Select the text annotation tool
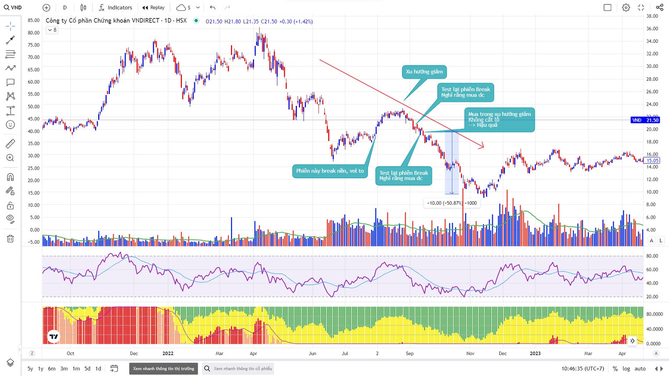This screenshot has height=376, width=669. pyautogui.click(x=10, y=83)
